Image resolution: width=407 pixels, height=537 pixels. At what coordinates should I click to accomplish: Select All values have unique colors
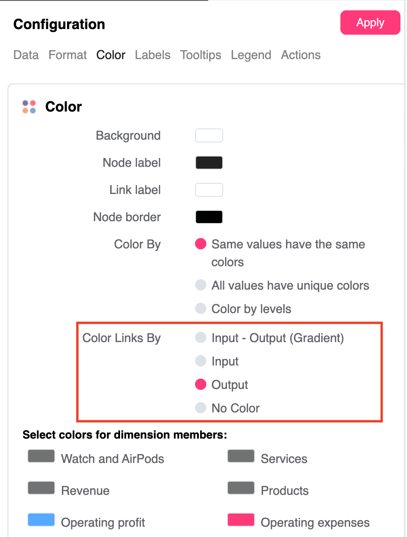(201, 285)
